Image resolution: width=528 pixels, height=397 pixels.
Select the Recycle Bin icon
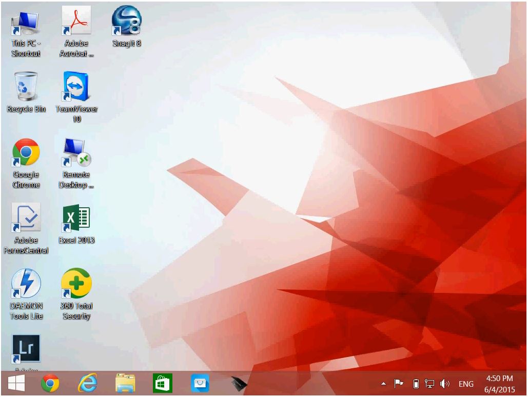click(x=26, y=87)
